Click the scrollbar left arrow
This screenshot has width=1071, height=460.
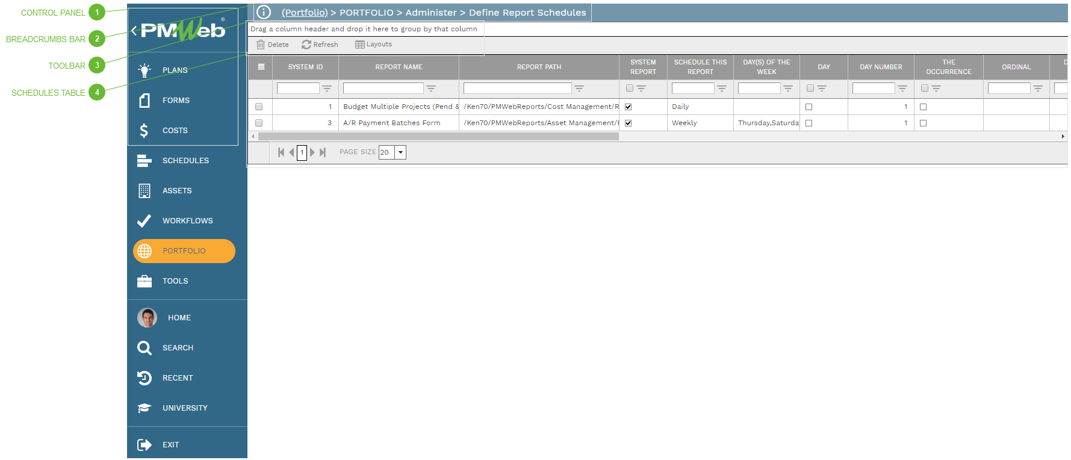click(x=253, y=137)
